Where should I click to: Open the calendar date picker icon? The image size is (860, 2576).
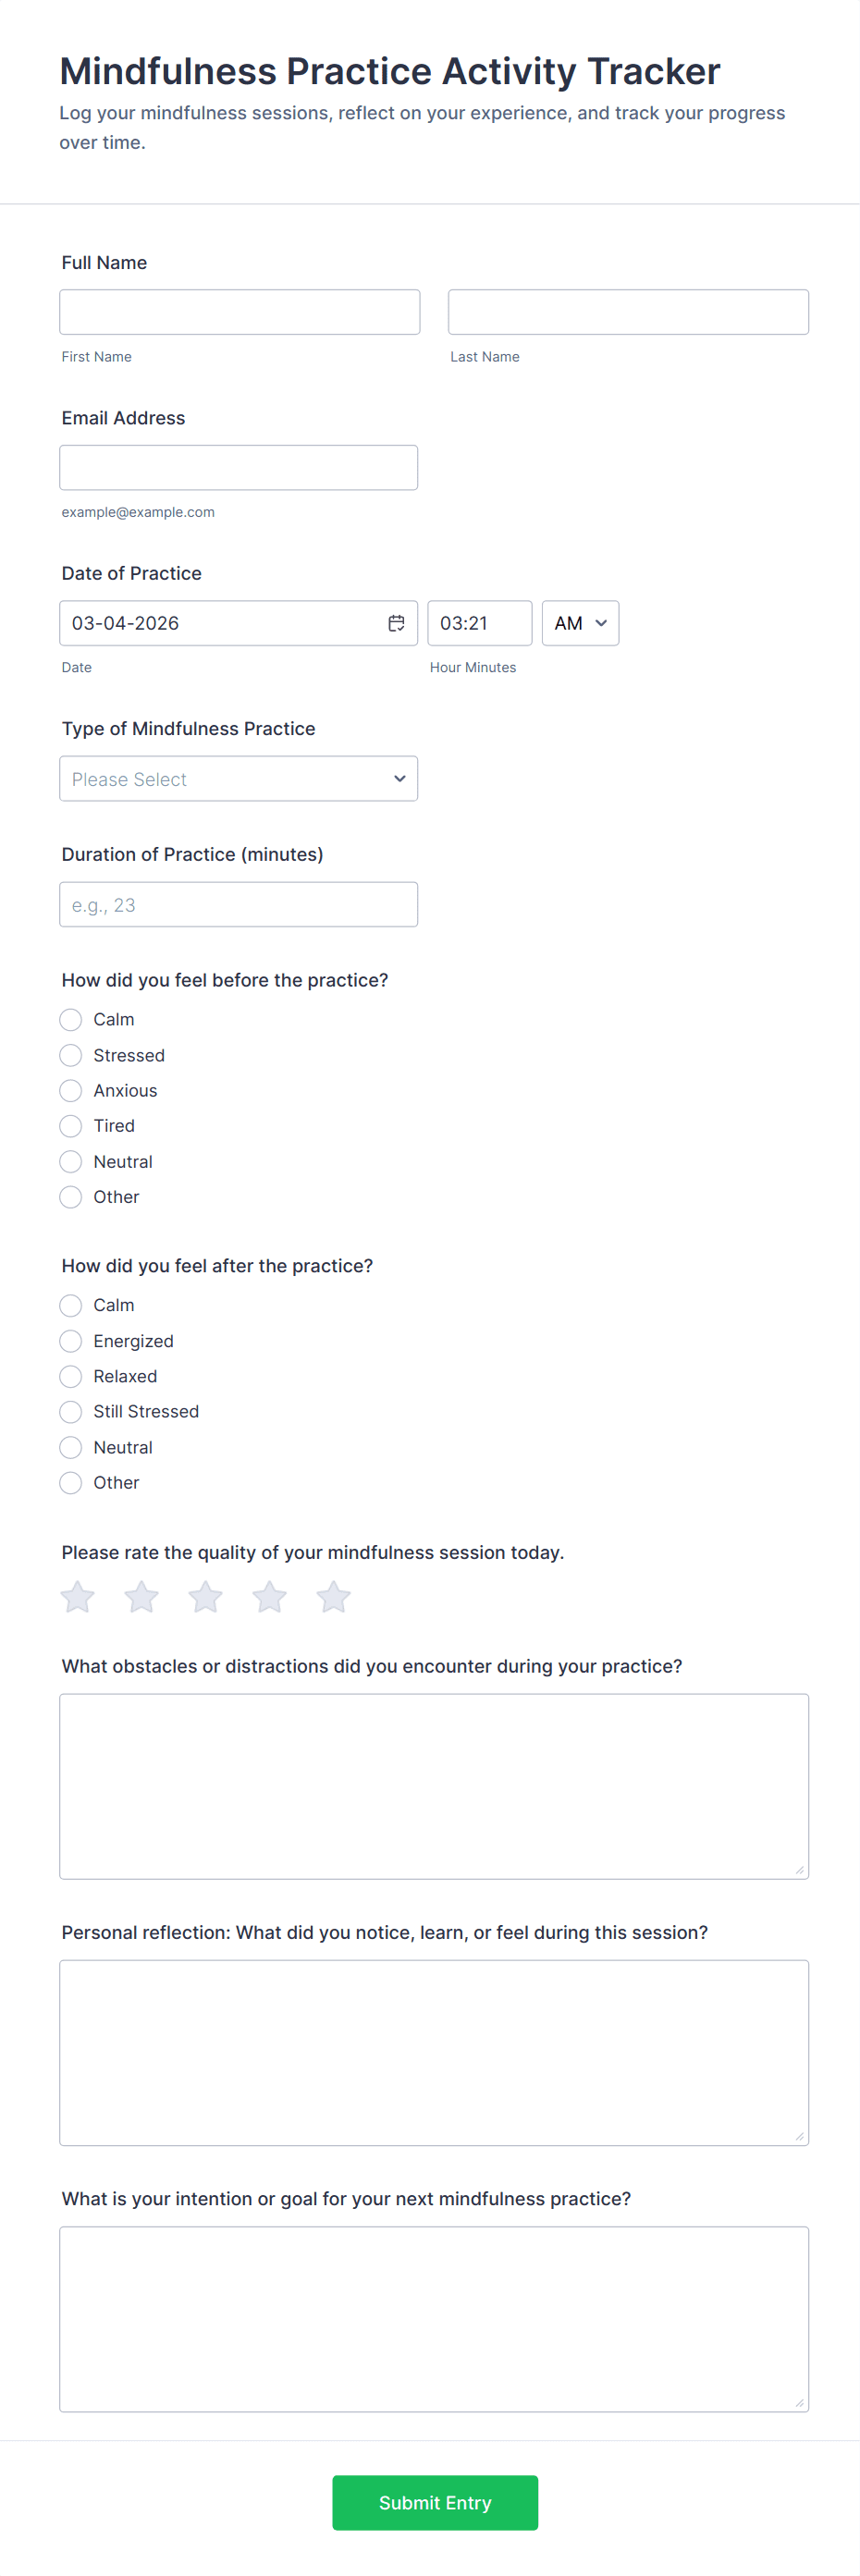(x=396, y=623)
